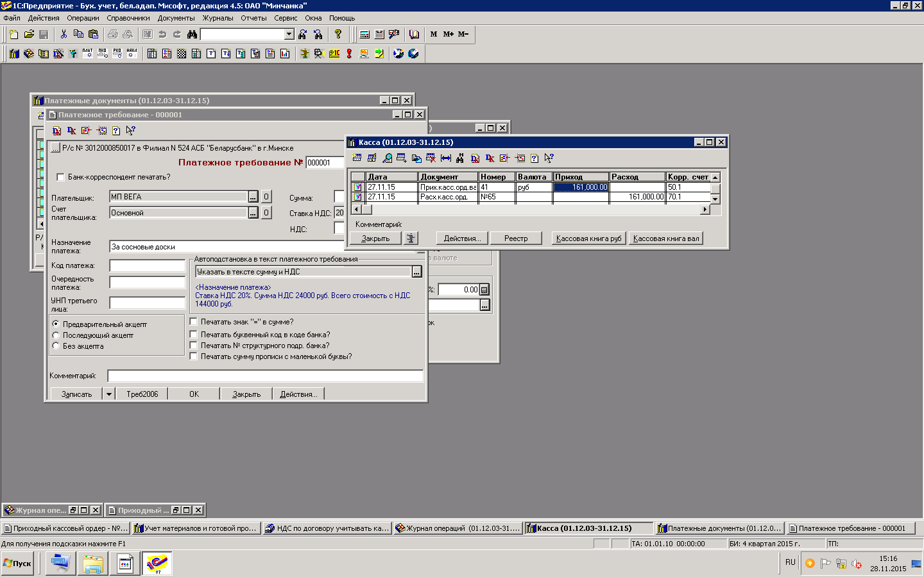The image size is (924, 577).
Task: Open the Документы menu
Action: point(176,18)
